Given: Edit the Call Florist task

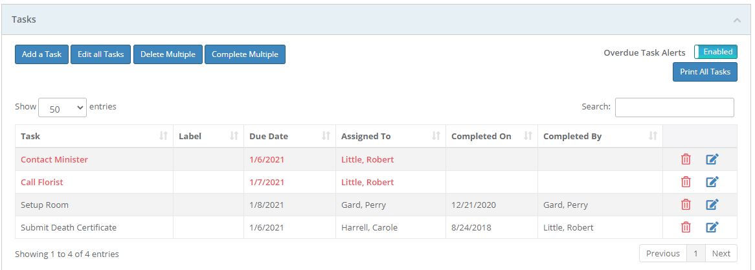Looking at the screenshot, I should click(x=712, y=182).
